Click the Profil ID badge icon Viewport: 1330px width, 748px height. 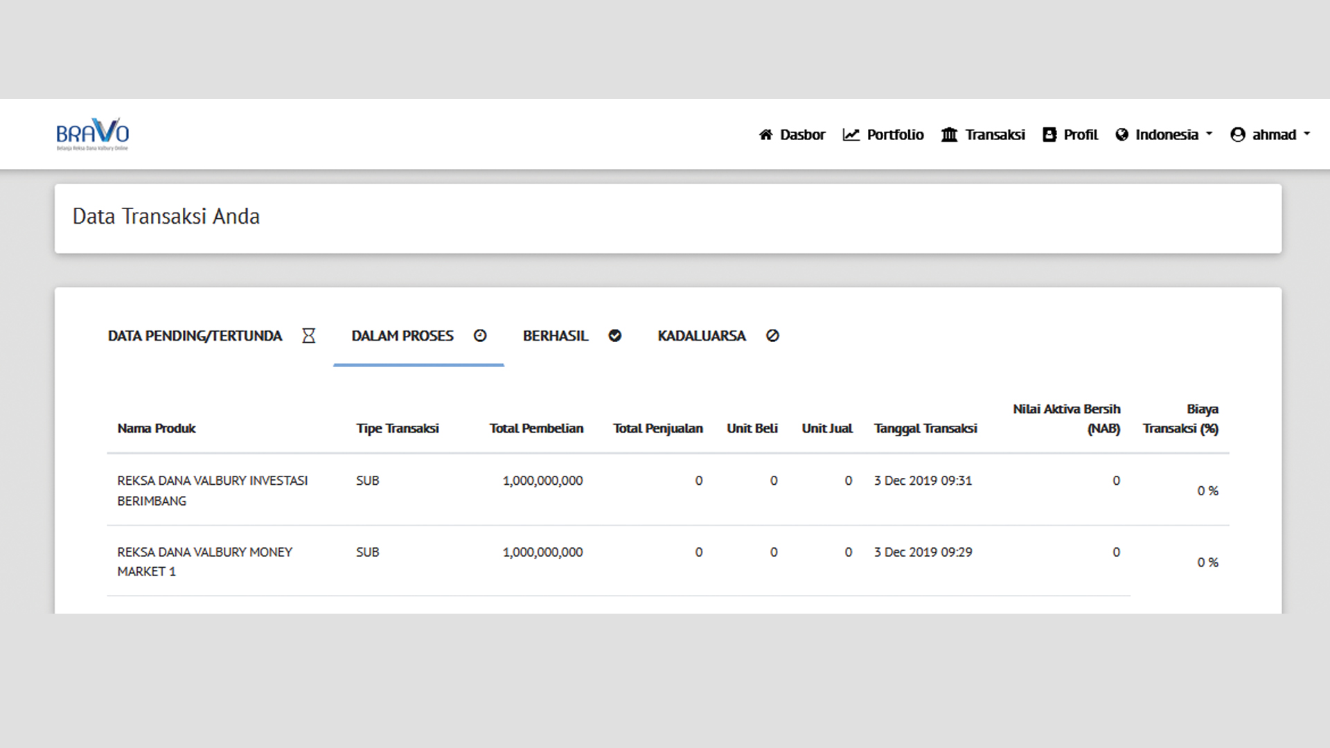(1049, 135)
